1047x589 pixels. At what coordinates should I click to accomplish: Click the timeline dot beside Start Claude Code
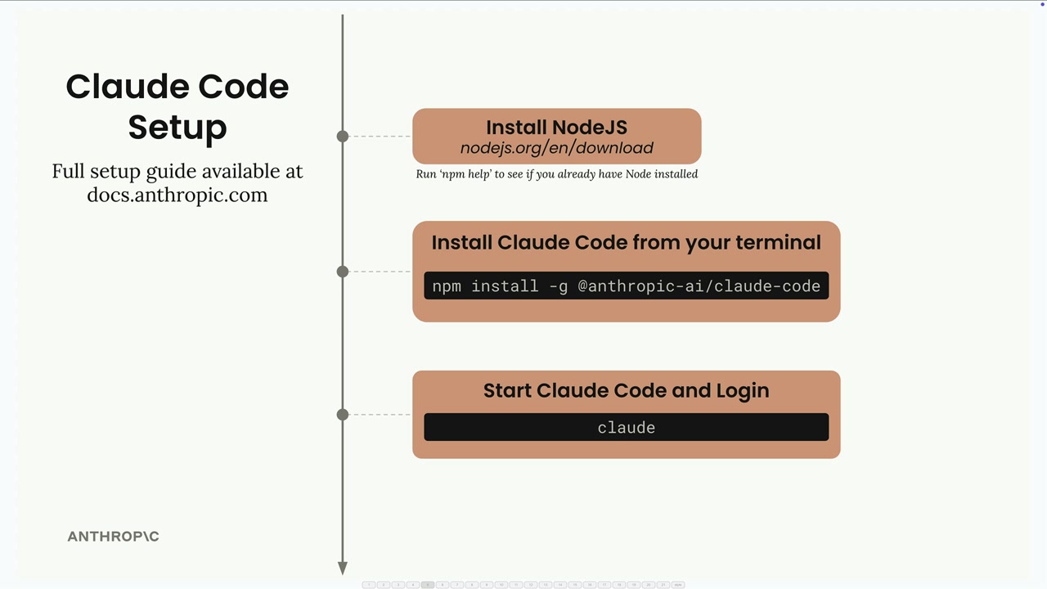343,415
